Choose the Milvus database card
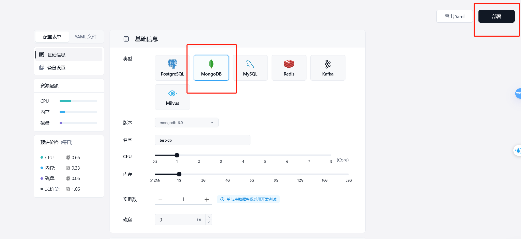The height and width of the screenshot is (239, 521). pyautogui.click(x=172, y=97)
